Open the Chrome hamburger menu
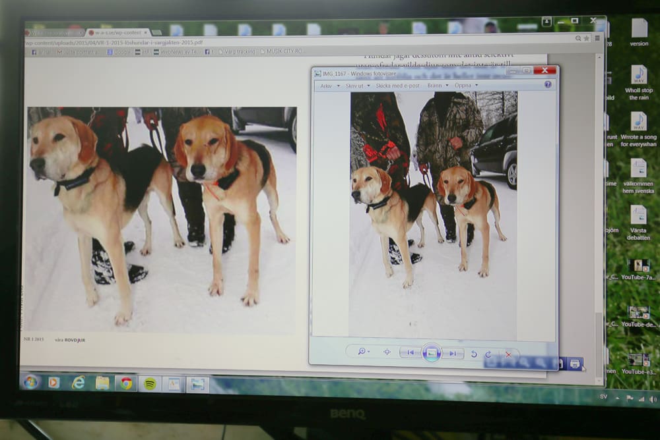The height and width of the screenshot is (440, 660). [x=597, y=38]
